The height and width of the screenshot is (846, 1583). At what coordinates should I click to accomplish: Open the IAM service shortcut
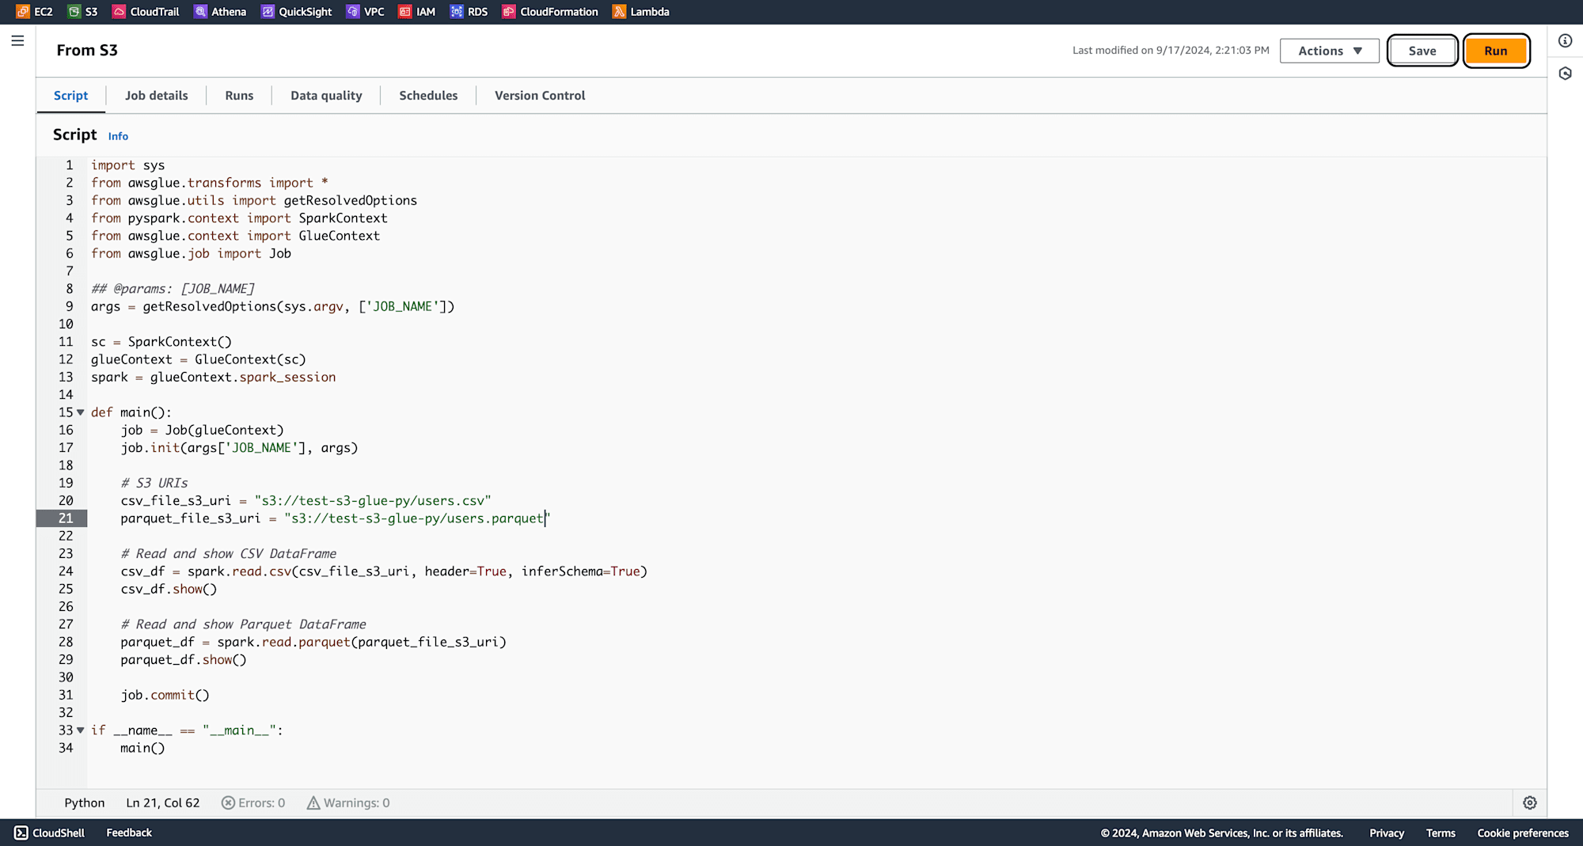(417, 12)
